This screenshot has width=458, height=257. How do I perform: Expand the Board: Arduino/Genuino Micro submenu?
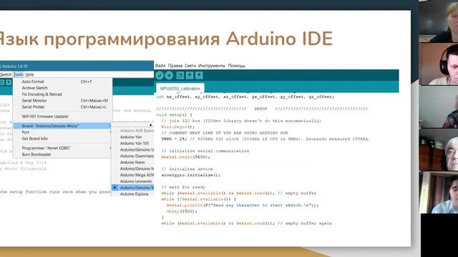click(62, 126)
